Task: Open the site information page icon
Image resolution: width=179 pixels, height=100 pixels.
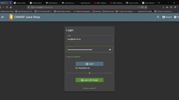Action: (x=32, y=7)
